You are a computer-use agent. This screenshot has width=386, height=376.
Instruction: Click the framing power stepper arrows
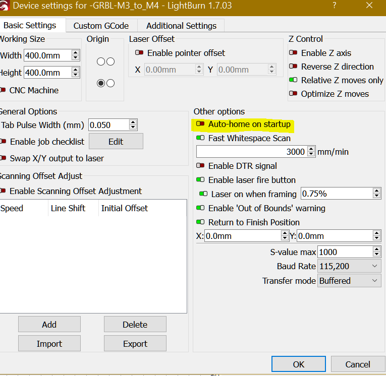coord(376,193)
